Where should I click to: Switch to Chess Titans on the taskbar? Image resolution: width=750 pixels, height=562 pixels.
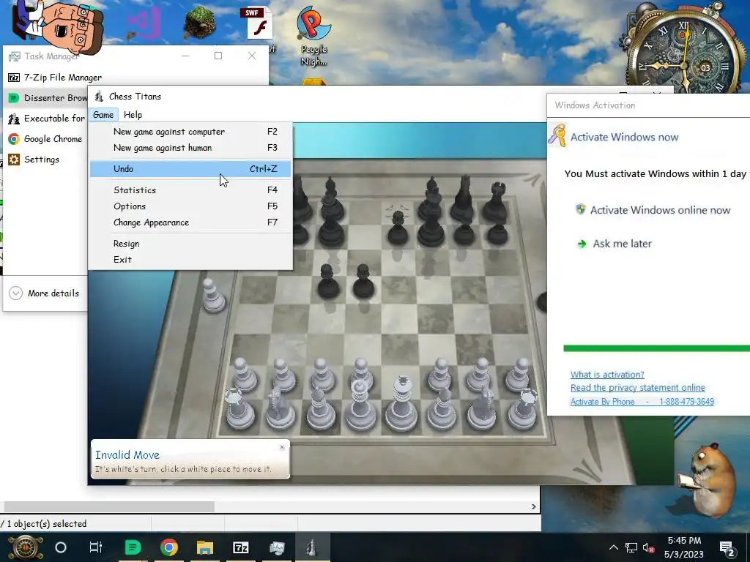coord(312,547)
